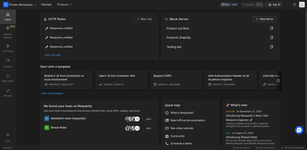Viewport: 307px width, 150px height.
Task: Create a New rule
Action: (x=144, y=19)
